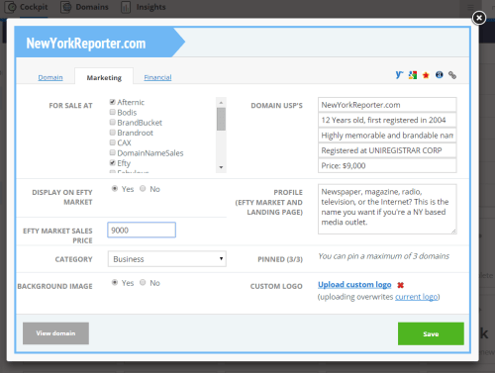
Task: Click the 'You can pin a maximum of 3 domains' text
Action: [x=383, y=256]
